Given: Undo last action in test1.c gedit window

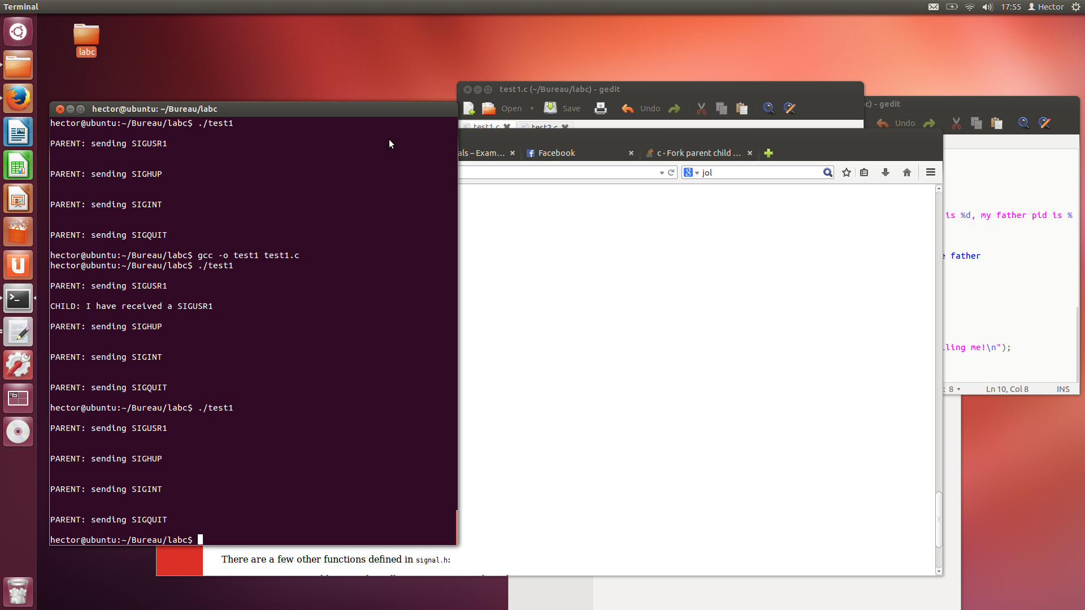Looking at the screenshot, I should coord(641,108).
